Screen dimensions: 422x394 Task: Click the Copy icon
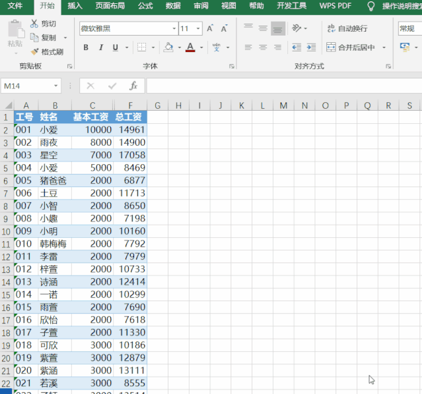click(34, 38)
